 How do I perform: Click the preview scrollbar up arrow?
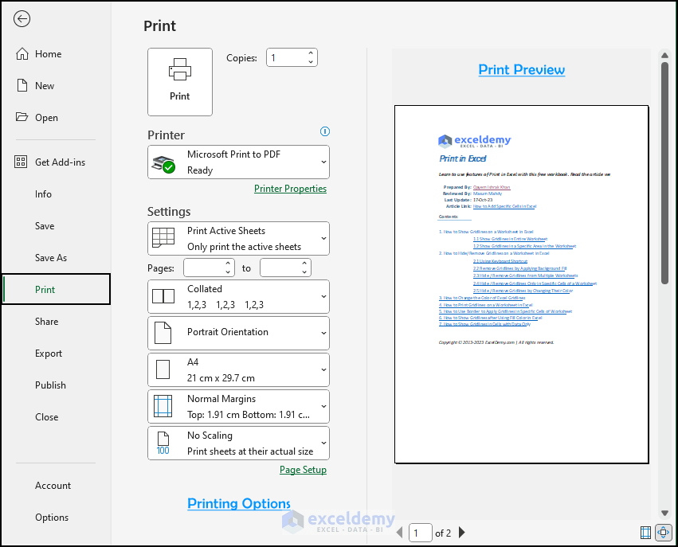(x=664, y=55)
